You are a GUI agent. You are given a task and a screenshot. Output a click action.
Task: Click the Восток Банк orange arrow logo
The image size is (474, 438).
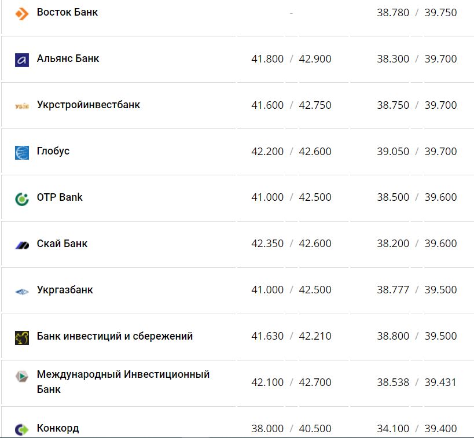[22, 13]
